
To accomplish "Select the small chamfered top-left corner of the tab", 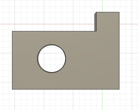I will [95, 13].
